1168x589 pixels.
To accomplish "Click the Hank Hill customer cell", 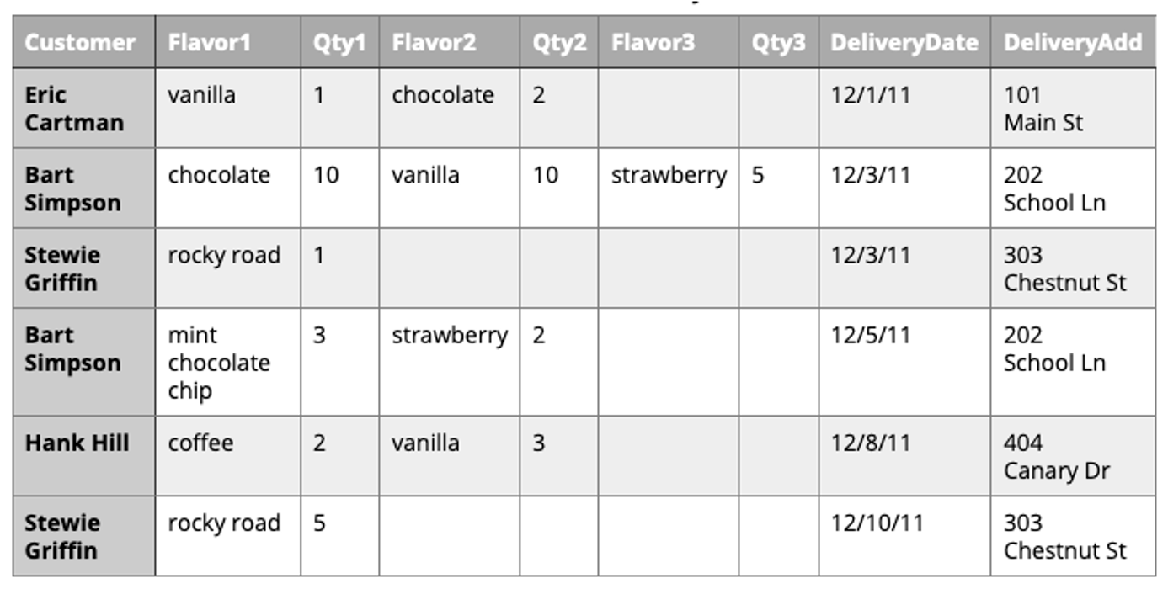I will tap(77, 443).
